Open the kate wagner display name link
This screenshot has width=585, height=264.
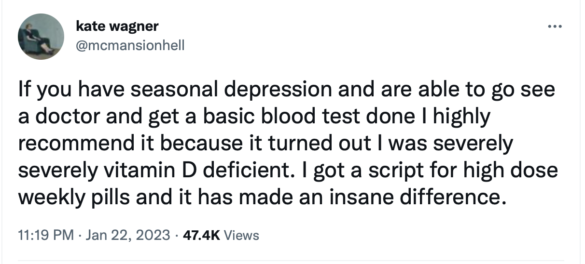pos(117,26)
